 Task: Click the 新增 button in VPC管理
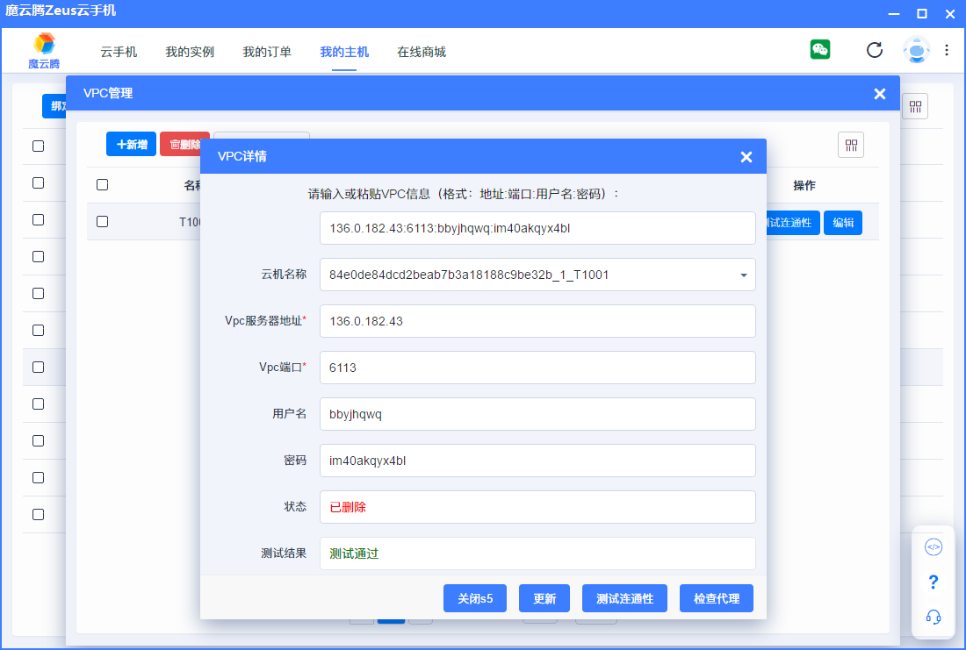131,145
